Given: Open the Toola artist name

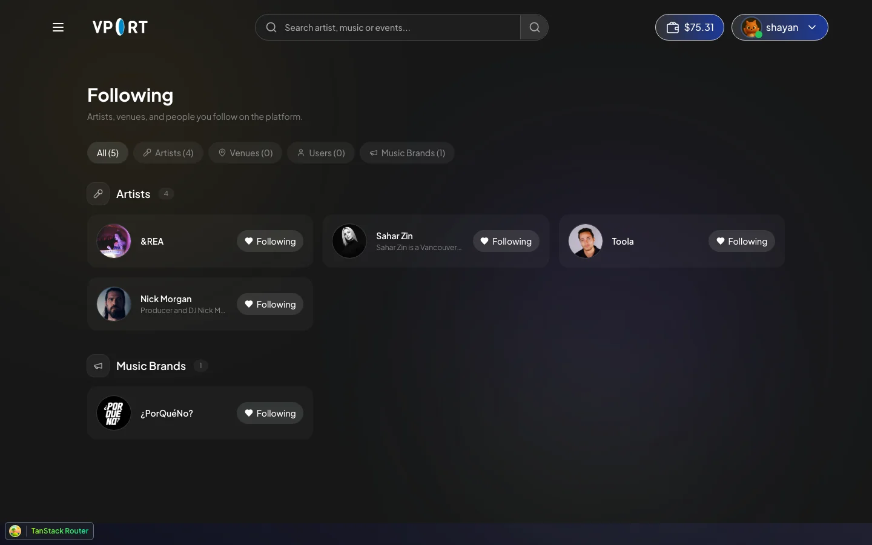Looking at the screenshot, I should 623,241.
